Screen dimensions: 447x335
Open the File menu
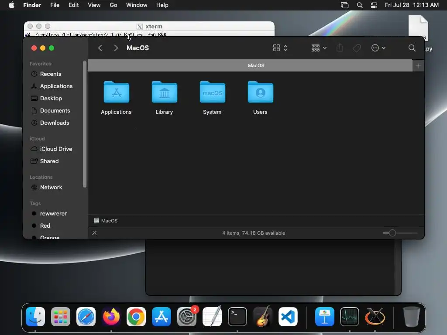coord(55,5)
